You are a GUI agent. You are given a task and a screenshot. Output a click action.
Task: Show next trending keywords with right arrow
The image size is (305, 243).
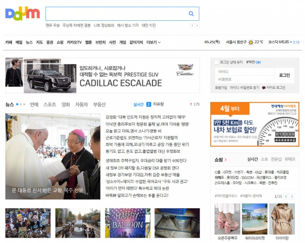click(x=197, y=26)
